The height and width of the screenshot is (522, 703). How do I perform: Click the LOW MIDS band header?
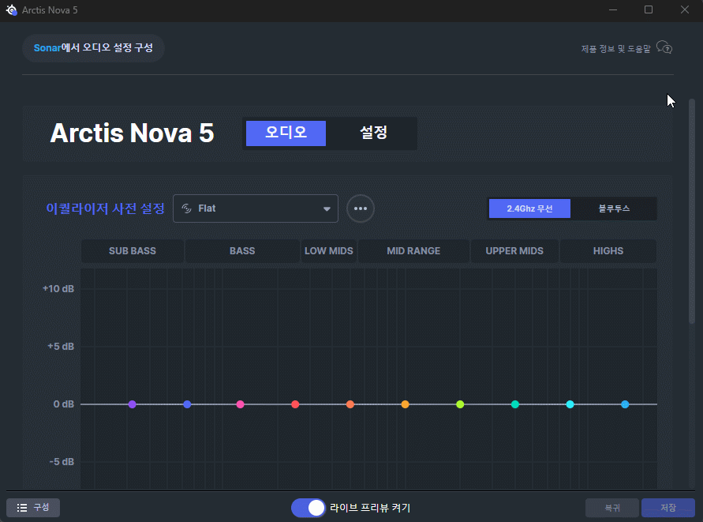tap(329, 251)
